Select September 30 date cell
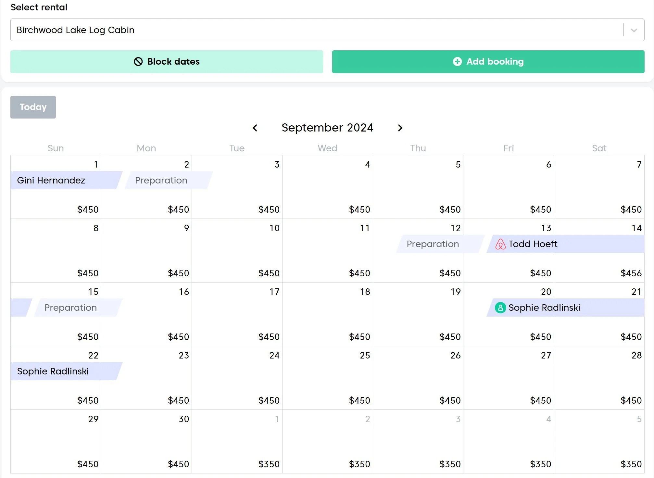654x478 pixels. (146, 442)
